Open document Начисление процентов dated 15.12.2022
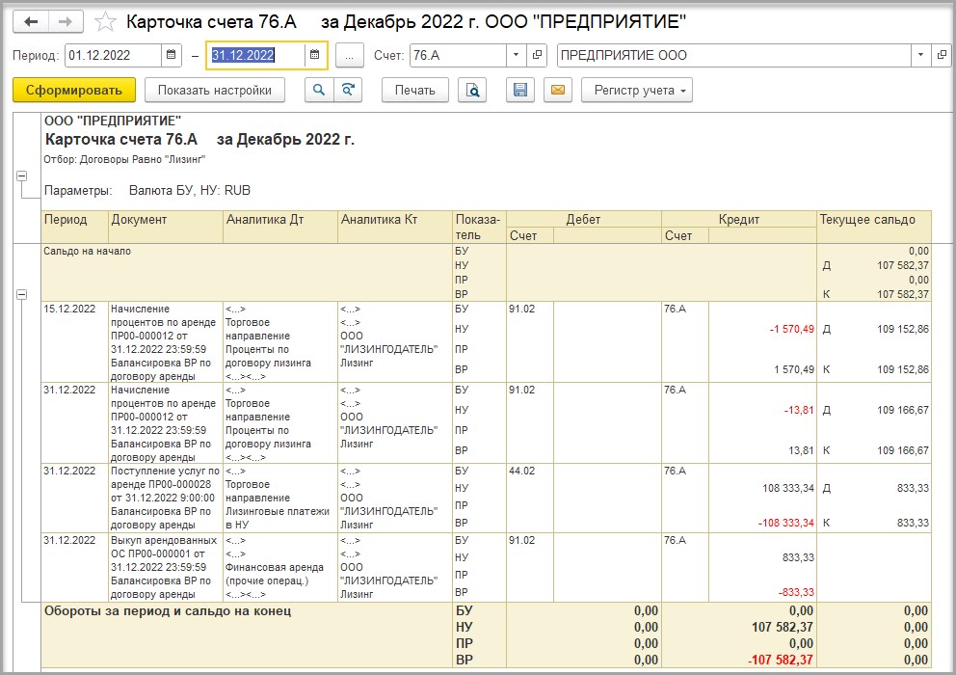956x675 pixels. (x=163, y=342)
